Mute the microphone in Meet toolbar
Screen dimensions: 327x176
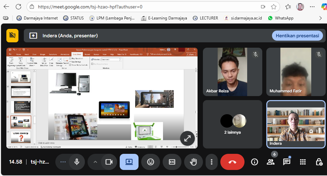click(77, 162)
